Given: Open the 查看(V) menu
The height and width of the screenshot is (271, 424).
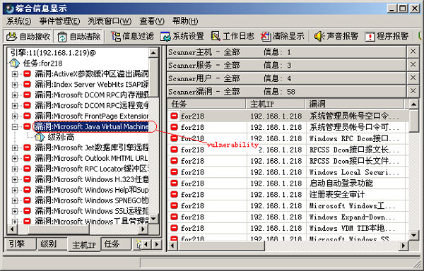Looking at the screenshot, I should click(152, 21).
